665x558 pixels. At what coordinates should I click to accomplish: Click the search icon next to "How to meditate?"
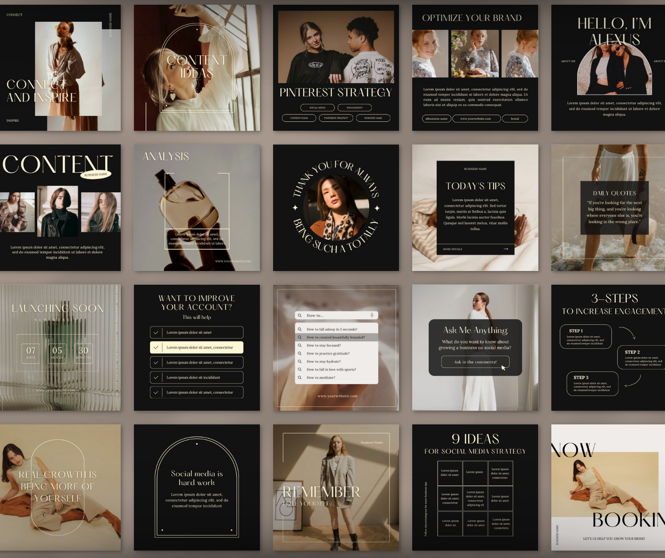(x=299, y=378)
